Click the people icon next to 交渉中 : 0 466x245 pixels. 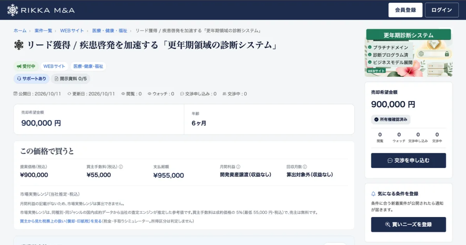224,94
